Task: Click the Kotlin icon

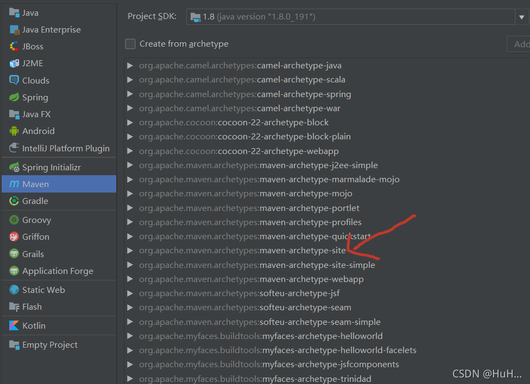Action: tap(14, 325)
